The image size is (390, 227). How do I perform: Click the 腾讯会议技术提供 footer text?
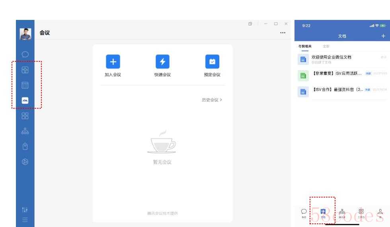(162, 213)
